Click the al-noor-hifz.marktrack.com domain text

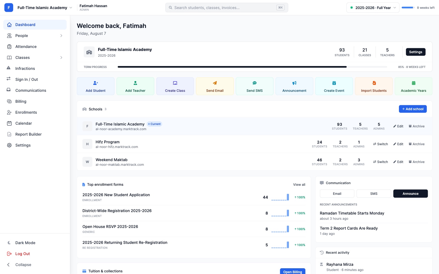[x=117, y=147]
